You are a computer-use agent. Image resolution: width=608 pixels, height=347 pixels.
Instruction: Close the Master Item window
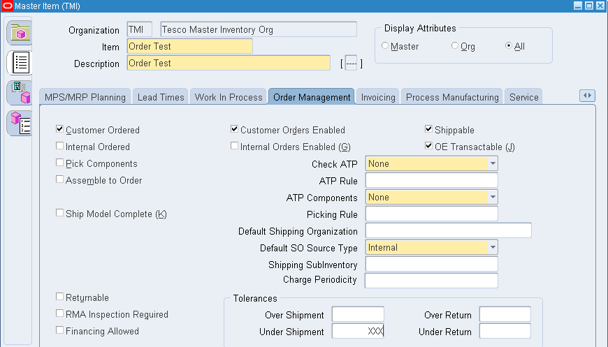click(600, 6)
